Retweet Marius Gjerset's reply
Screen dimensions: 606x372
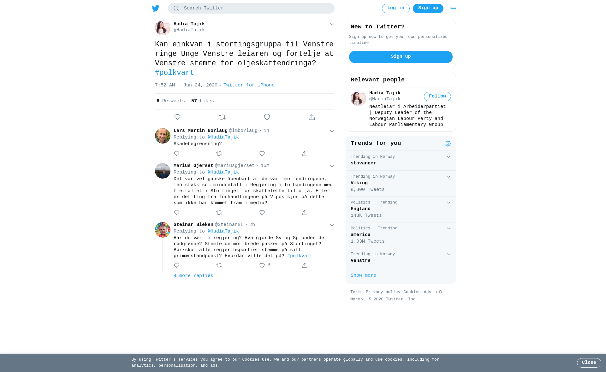(x=219, y=213)
